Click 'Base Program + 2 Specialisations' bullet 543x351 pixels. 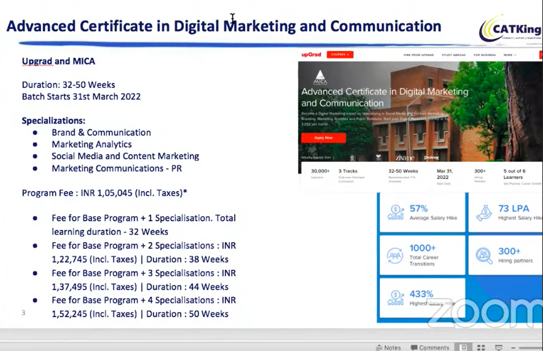click(x=144, y=253)
